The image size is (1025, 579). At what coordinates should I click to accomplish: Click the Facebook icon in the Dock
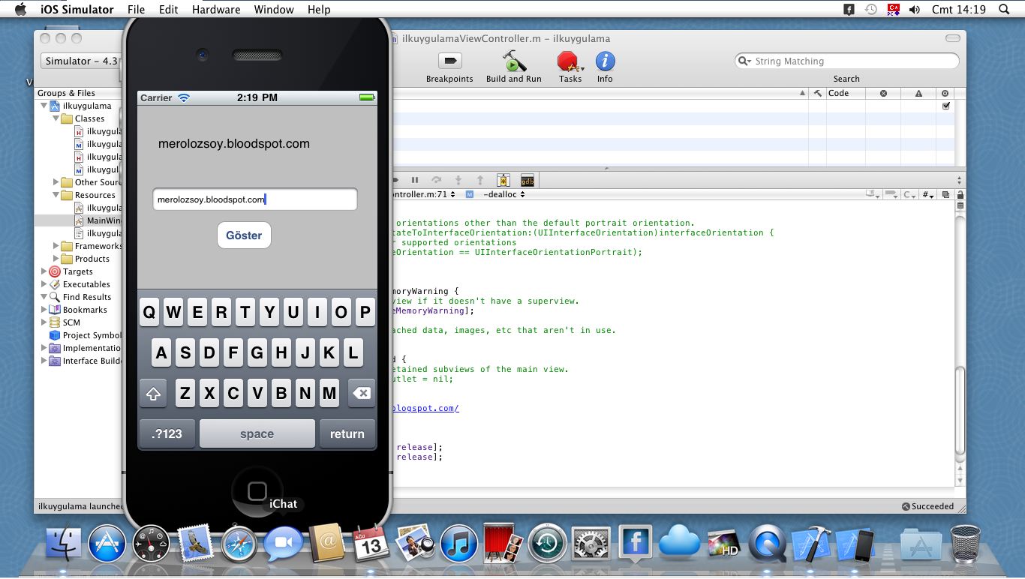pos(635,541)
